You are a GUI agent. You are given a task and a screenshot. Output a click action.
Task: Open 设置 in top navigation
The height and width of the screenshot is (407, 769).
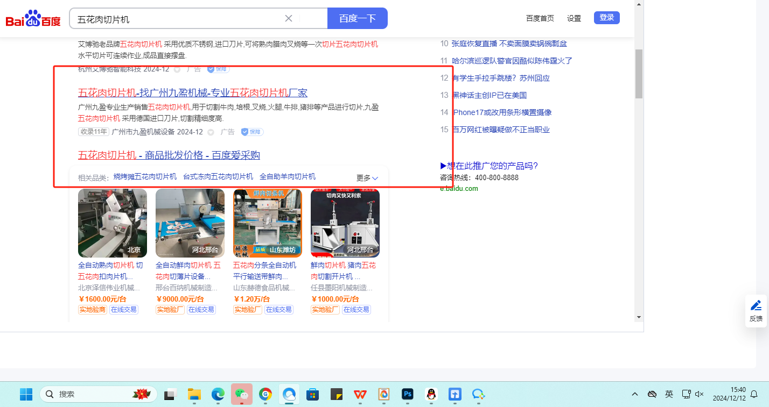pyautogui.click(x=574, y=18)
